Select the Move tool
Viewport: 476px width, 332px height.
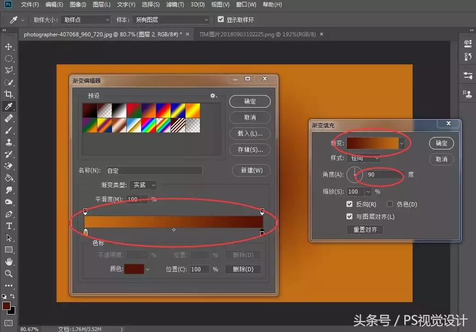[x=9, y=46]
